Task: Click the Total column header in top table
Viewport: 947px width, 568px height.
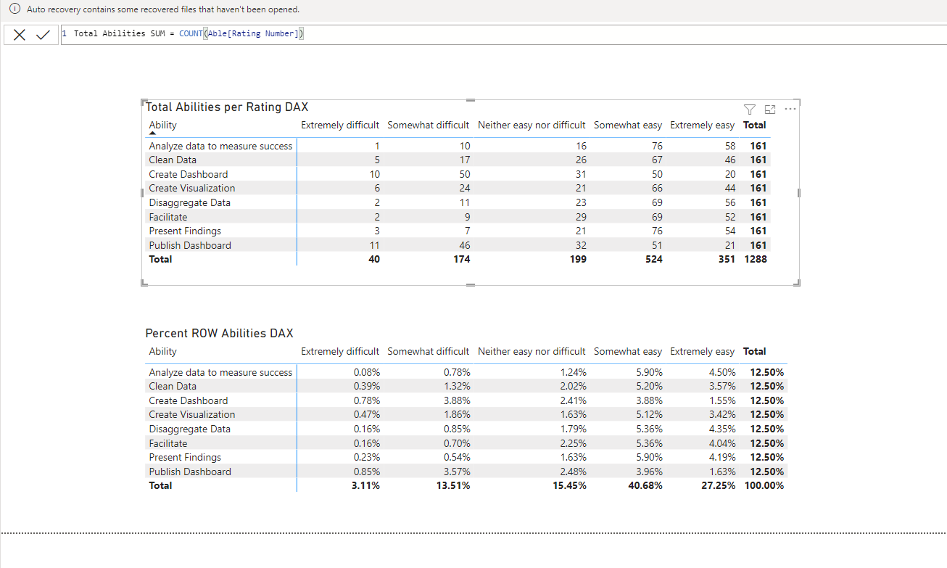Action: pos(755,125)
